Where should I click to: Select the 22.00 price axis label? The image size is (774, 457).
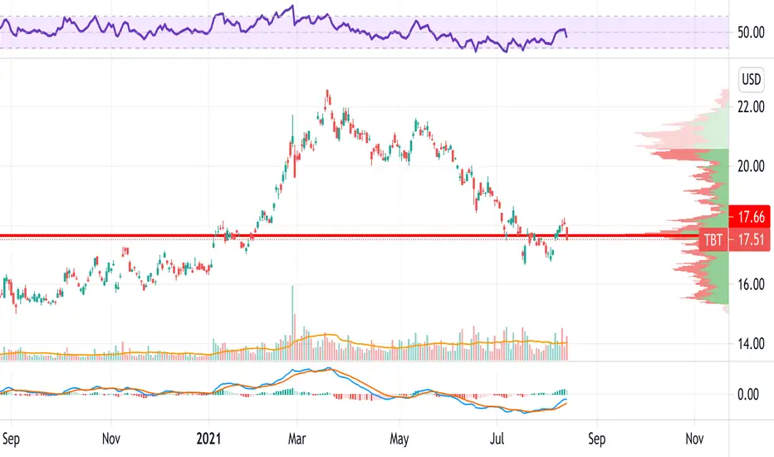click(x=751, y=106)
